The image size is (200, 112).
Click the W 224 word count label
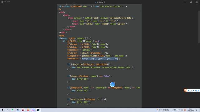click(7, 2)
